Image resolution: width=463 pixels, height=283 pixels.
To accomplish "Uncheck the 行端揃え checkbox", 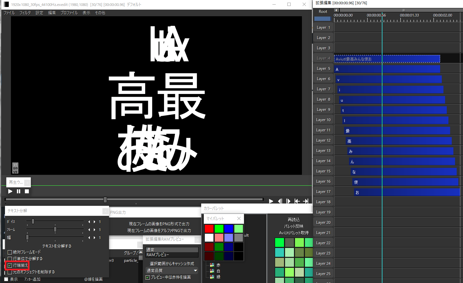I will click(x=10, y=265).
